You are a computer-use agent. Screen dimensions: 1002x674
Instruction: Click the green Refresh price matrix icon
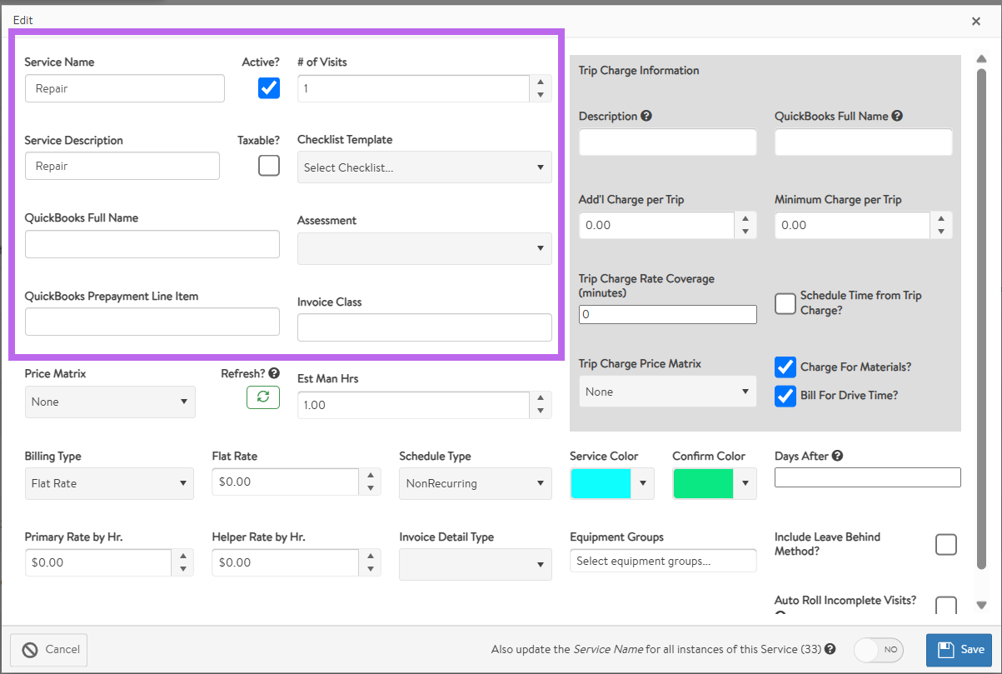262,397
